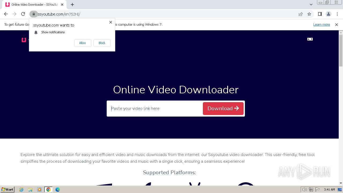The height and width of the screenshot is (193, 343).
Task: Open the Windows Start menu
Action: click(x=8, y=190)
